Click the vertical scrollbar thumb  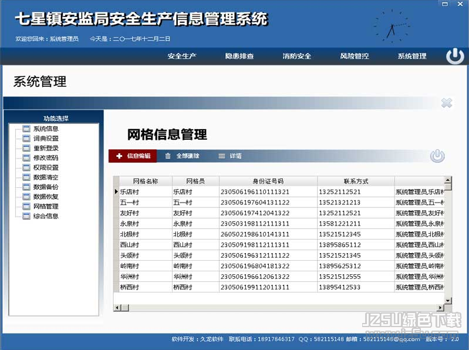(447, 187)
